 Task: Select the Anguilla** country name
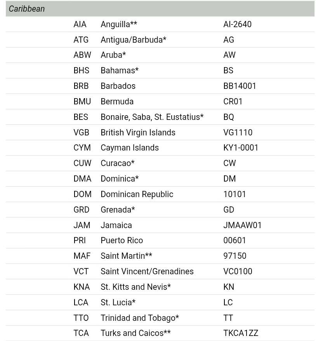pyautogui.click(x=118, y=24)
